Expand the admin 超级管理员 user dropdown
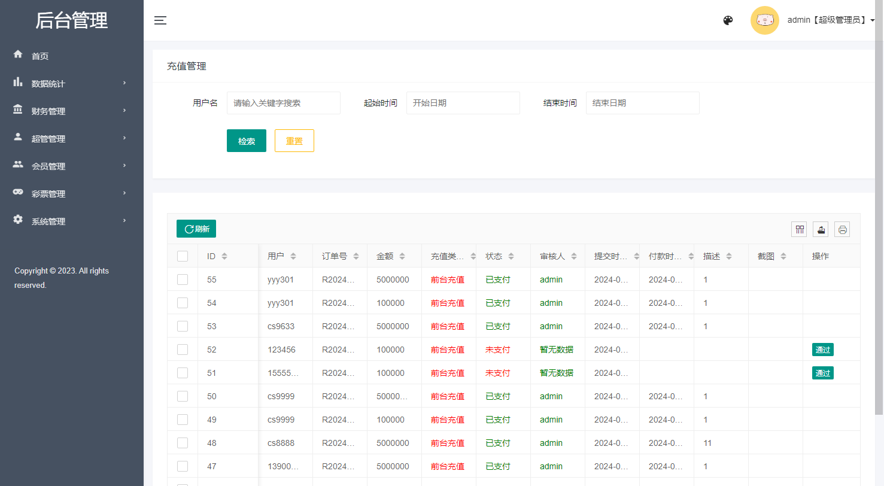This screenshot has width=884, height=486. coord(831,20)
